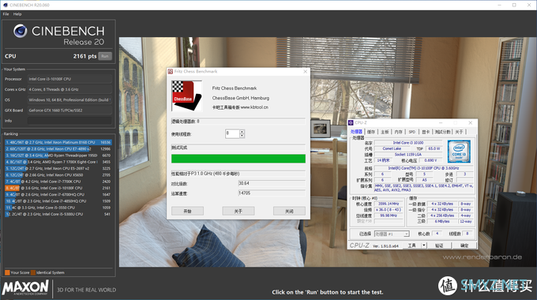537x300 pixels.
Task: Click the Run button next to CPU score
Action: [x=105, y=56]
